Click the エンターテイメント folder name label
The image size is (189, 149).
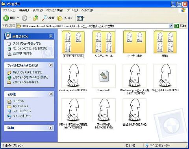73,56
